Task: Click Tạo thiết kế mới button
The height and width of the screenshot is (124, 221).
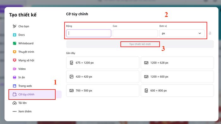Action: coord(140,44)
